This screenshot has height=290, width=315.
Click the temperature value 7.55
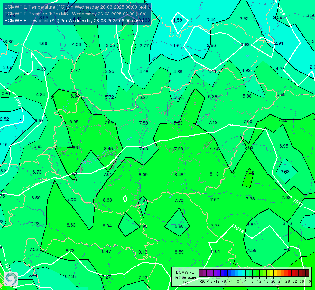point(109,123)
